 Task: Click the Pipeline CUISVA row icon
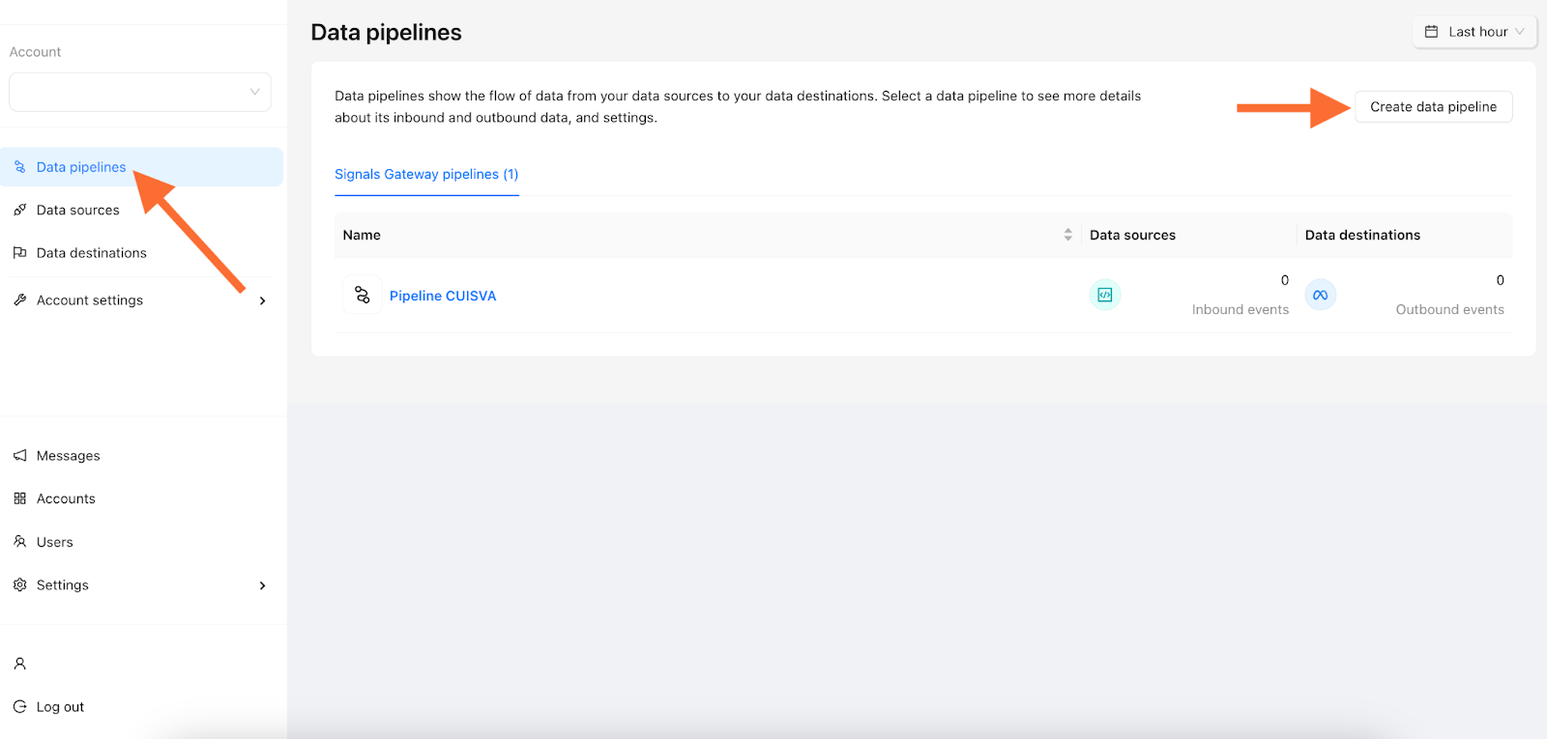(x=363, y=295)
